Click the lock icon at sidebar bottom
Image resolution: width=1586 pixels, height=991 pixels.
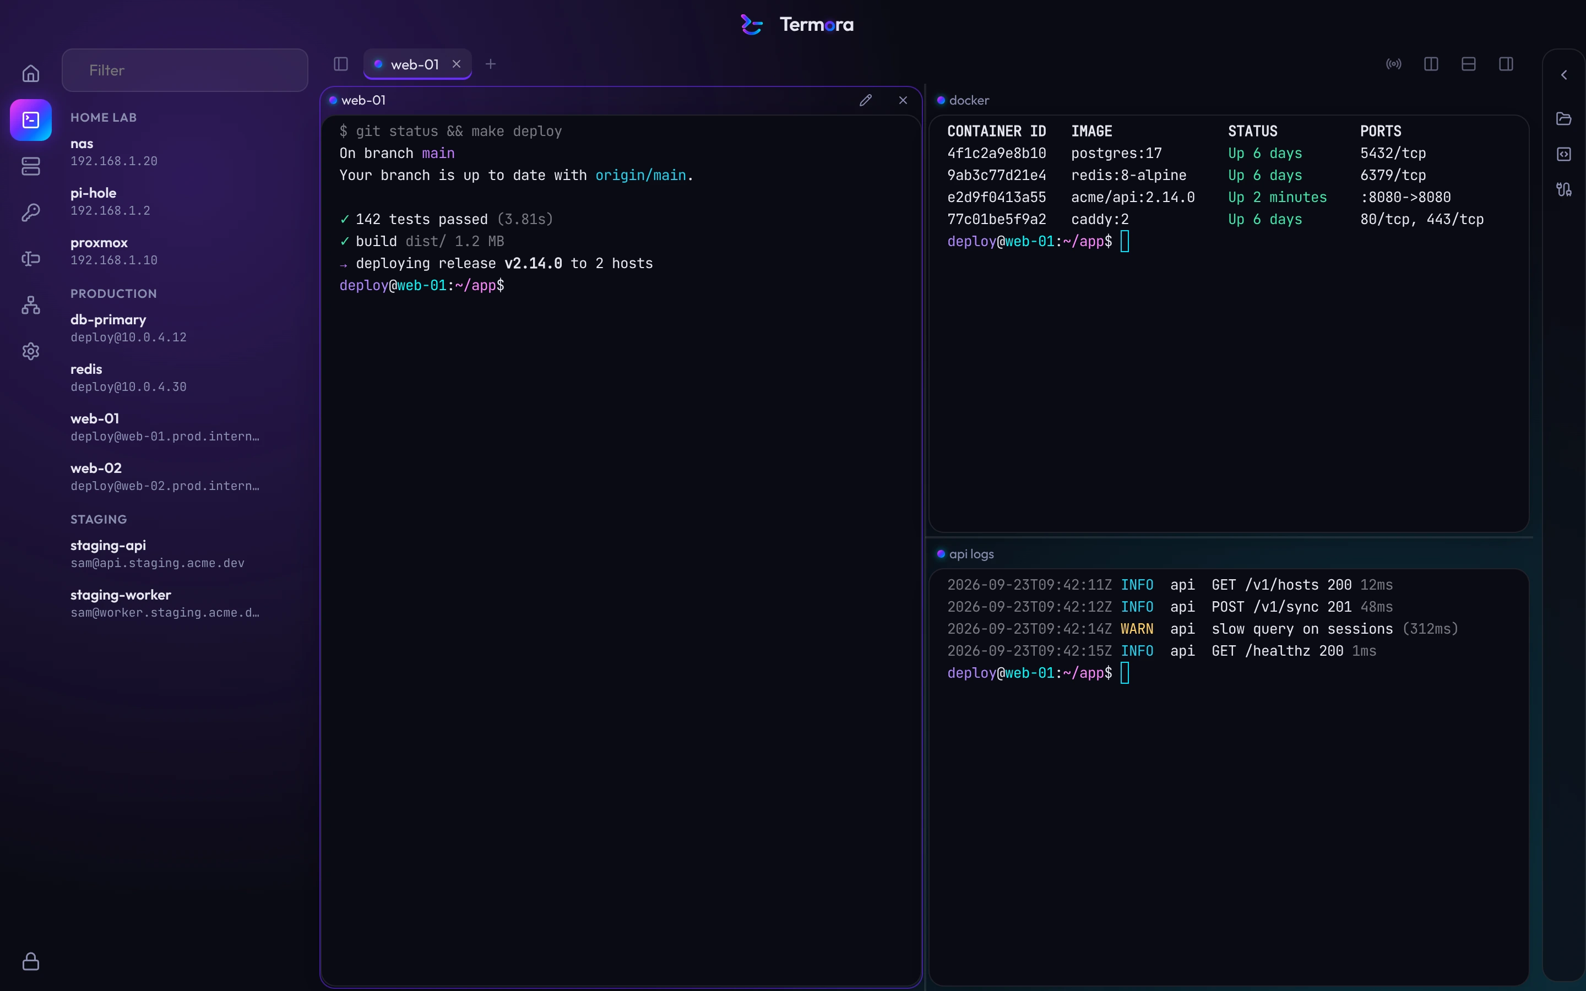(x=31, y=961)
